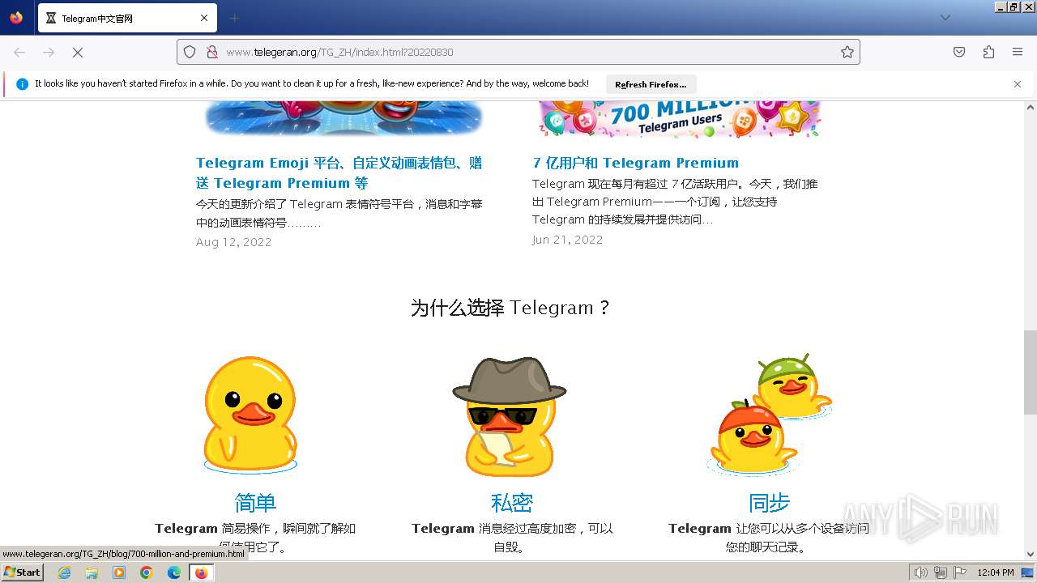Open the Firefox application menu
This screenshot has height=583, width=1037.
coord(1018,52)
